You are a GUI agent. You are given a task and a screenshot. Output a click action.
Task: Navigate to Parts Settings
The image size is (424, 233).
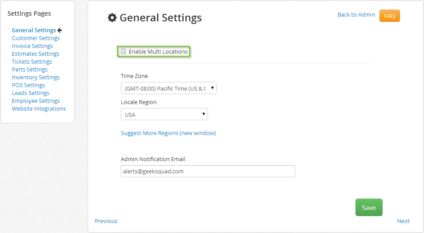coord(30,69)
